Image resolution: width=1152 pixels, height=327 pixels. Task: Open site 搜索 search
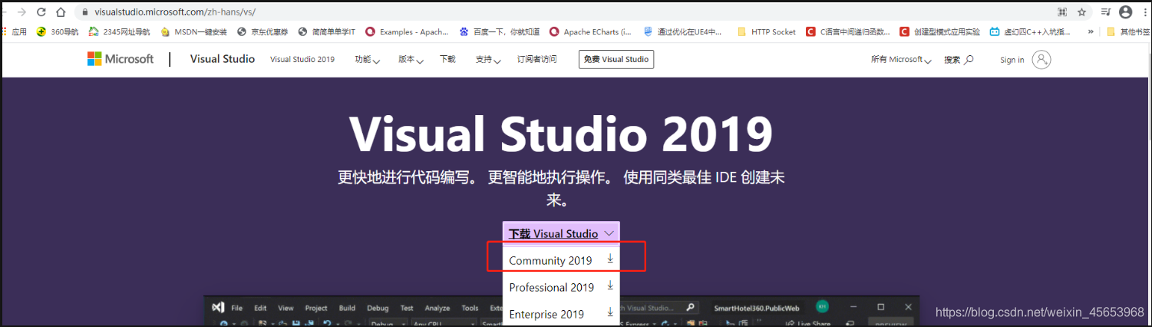[x=959, y=59]
